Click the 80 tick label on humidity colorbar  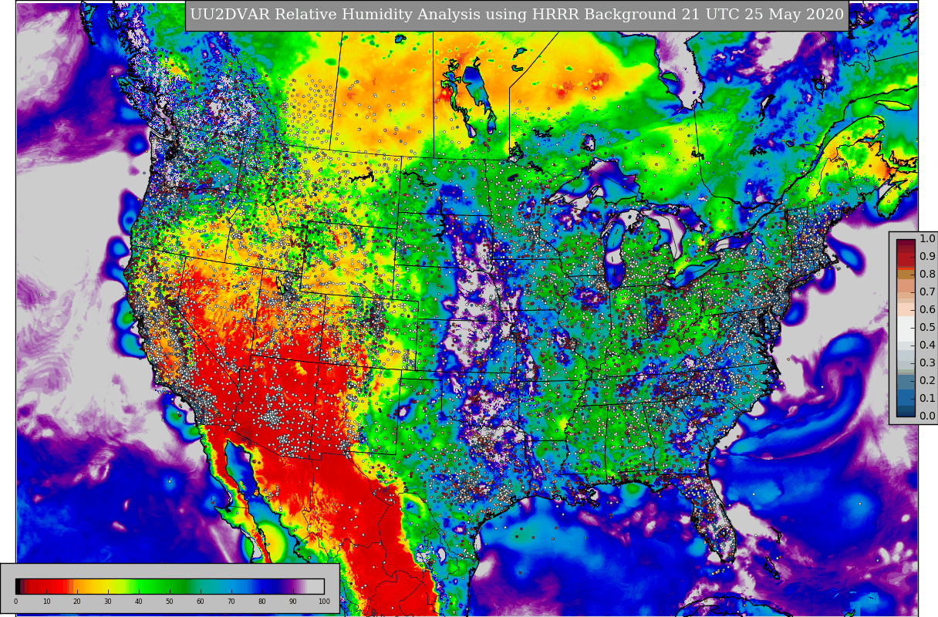click(x=262, y=601)
